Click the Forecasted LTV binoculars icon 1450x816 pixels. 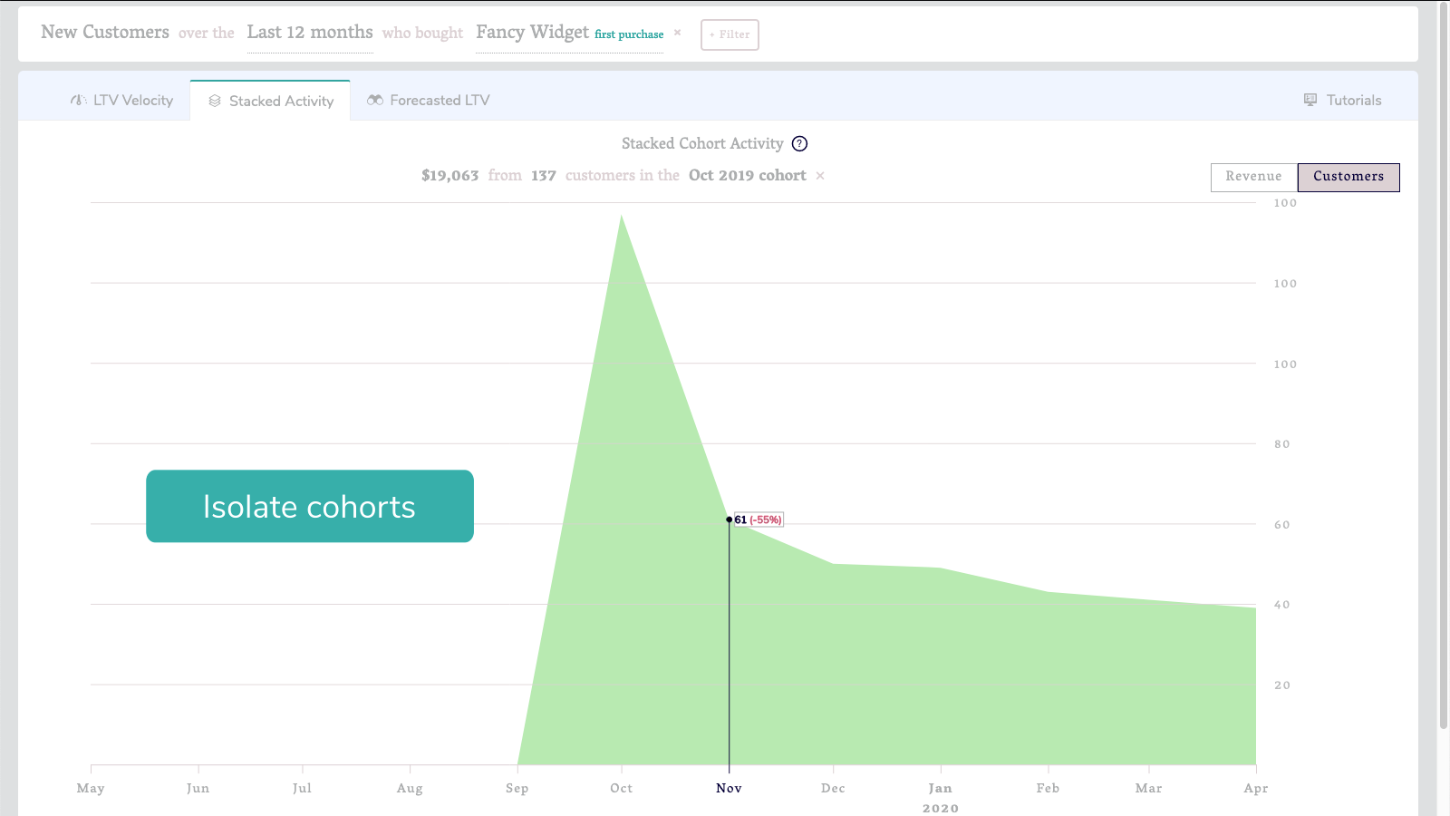pyautogui.click(x=375, y=100)
